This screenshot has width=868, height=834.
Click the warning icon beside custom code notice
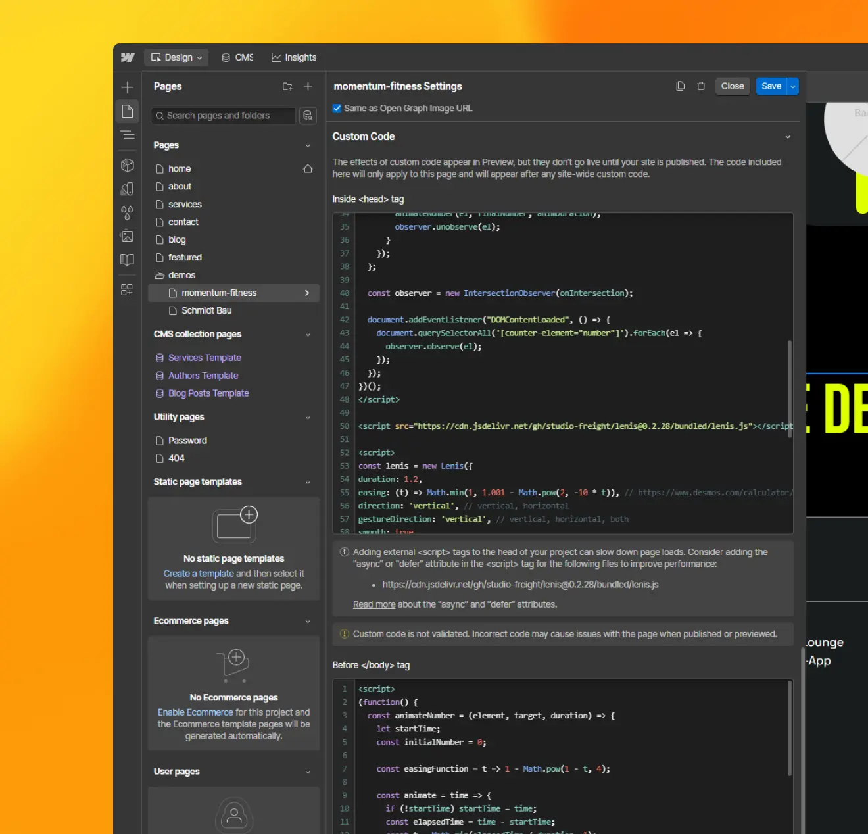coord(344,634)
